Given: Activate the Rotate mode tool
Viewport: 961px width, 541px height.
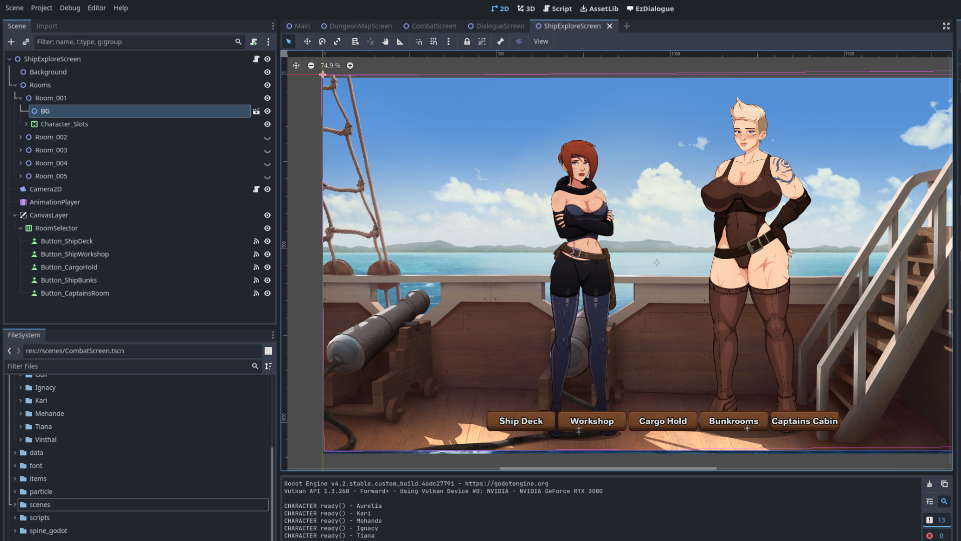Looking at the screenshot, I should pyautogui.click(x=322, y=42).
